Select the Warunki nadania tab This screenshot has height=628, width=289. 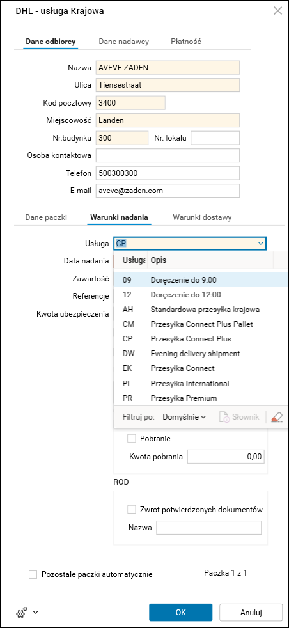(120, 217)
